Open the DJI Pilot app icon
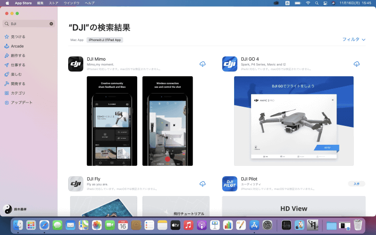The image size is (376, 235). (229, 184)
